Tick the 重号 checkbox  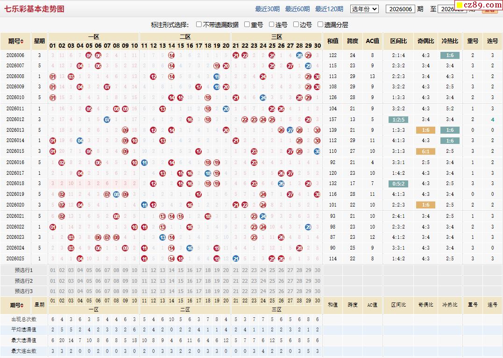(247, 24)
